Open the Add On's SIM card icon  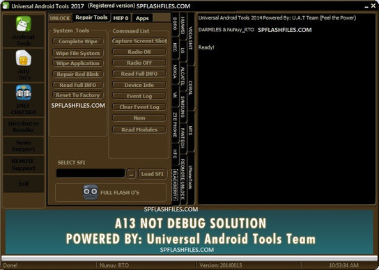point(24,58)
